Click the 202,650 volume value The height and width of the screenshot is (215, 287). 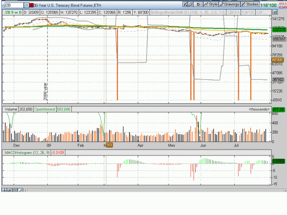click(26, 109)
